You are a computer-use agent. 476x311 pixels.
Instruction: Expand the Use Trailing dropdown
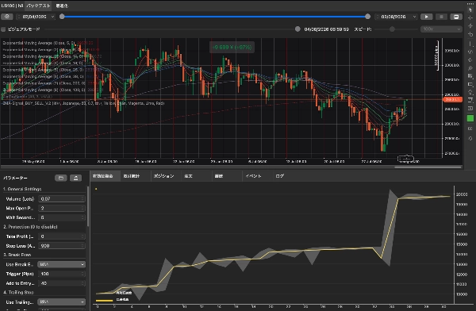tap(61, 302)
